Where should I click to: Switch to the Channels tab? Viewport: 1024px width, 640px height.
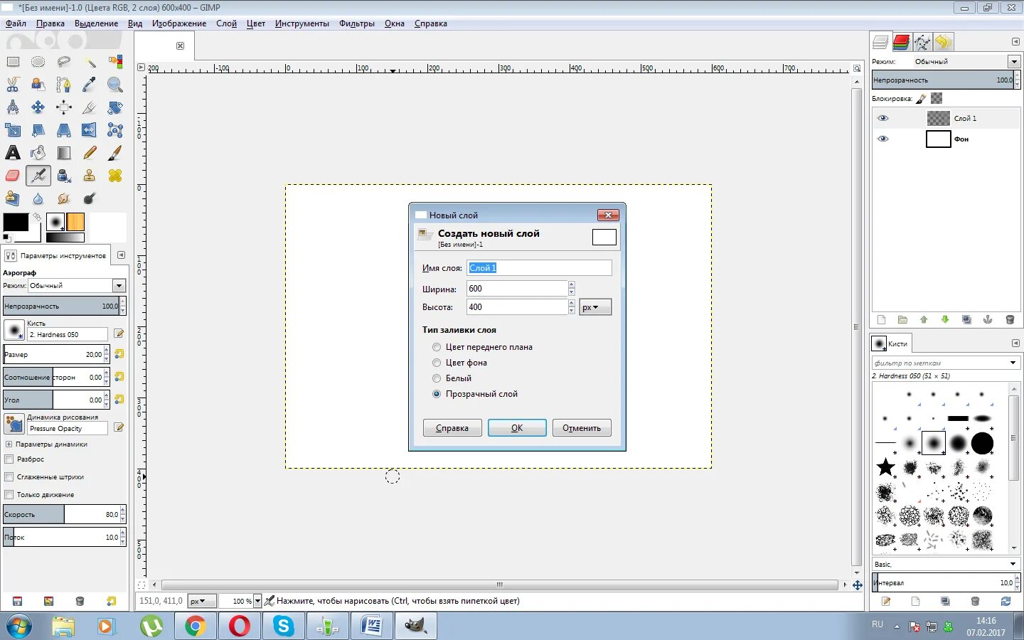[901, 42]
